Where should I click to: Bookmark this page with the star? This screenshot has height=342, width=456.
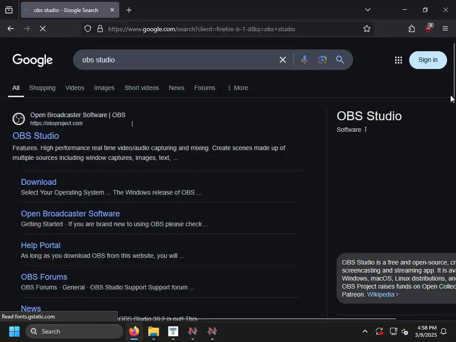tap(367, 29)
